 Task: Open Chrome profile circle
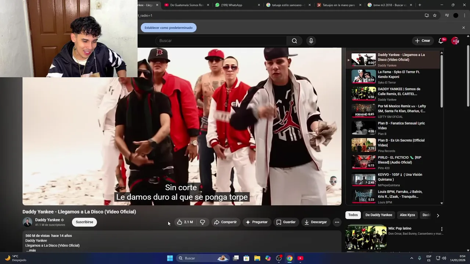click(456, 15)
